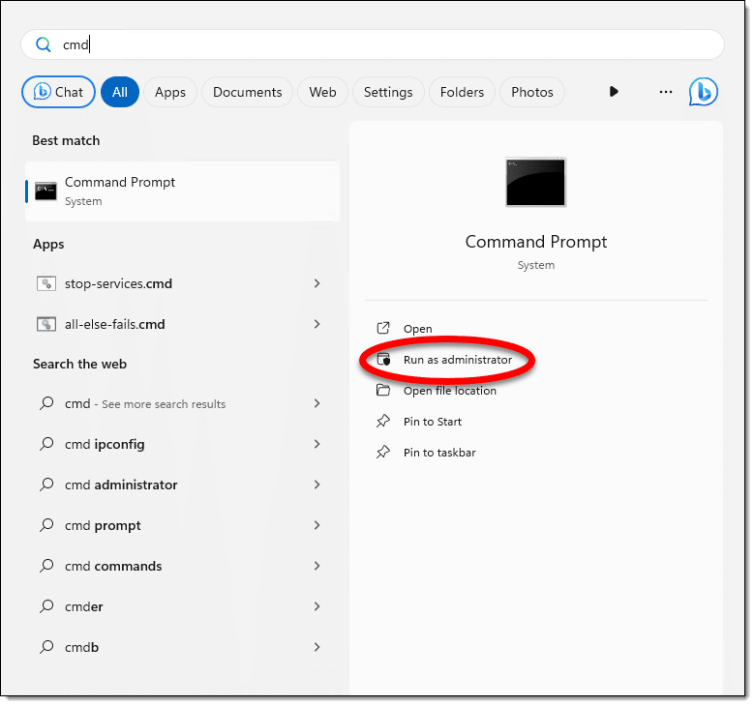The height and width of the screenshot is (706, 755).
Task: Click the all-else-fails.cmd file icon
Action: point(45,325)
